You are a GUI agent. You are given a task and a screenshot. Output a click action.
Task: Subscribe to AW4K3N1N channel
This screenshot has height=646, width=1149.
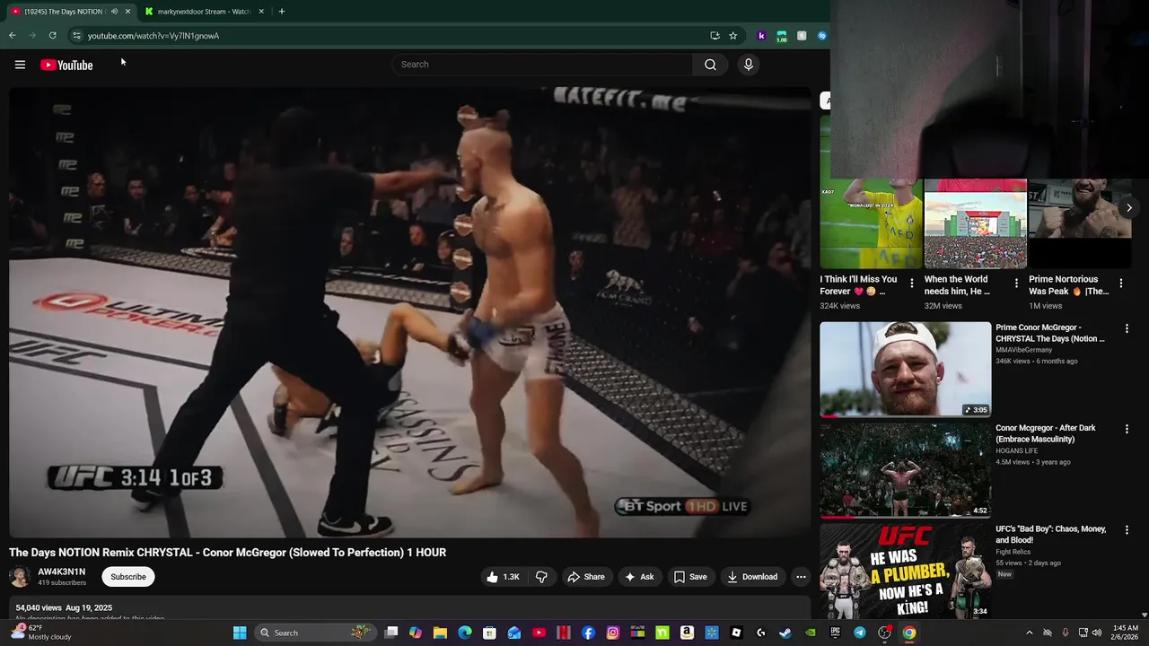point(128,577)
